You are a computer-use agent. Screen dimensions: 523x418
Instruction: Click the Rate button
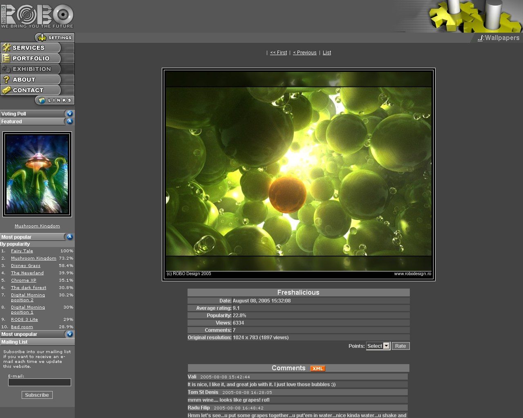pyautogui.click(x=400, y=346)
